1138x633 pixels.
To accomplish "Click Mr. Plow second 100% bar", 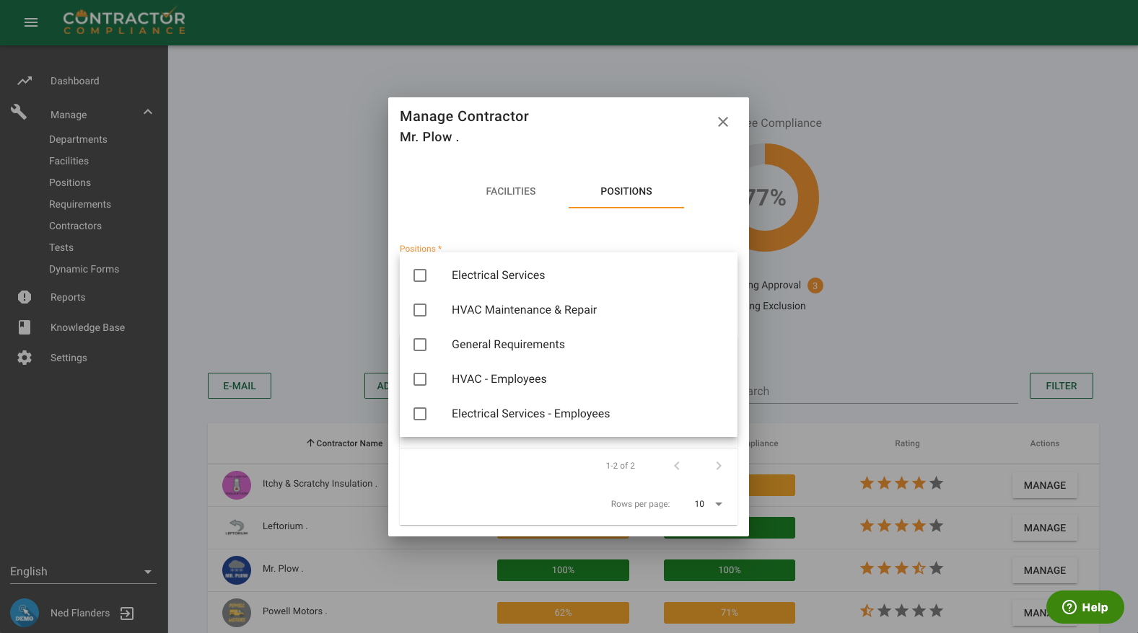I will [x=730, y=570].
